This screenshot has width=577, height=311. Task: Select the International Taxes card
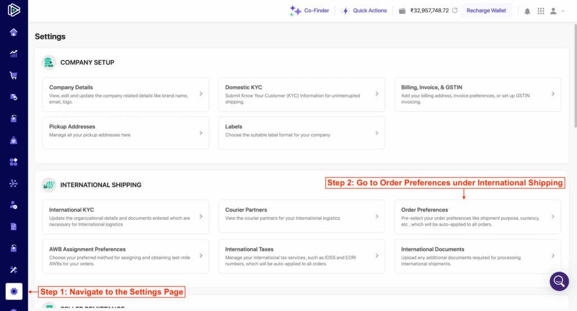click(x=301, y=256)
